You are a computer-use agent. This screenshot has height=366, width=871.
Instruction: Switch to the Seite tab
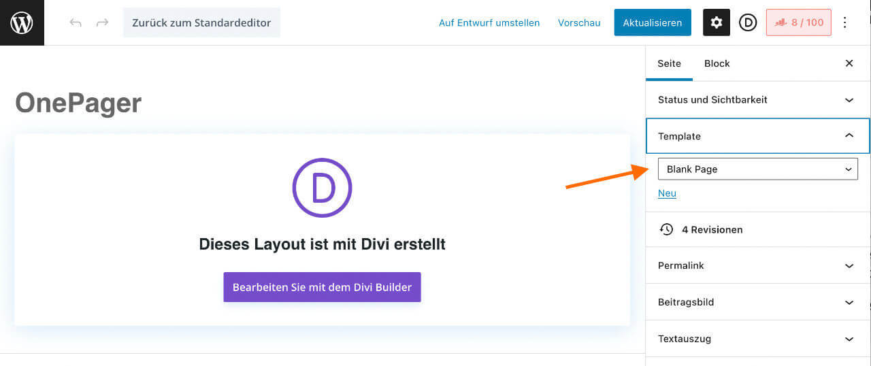click(x=669, y=63)
